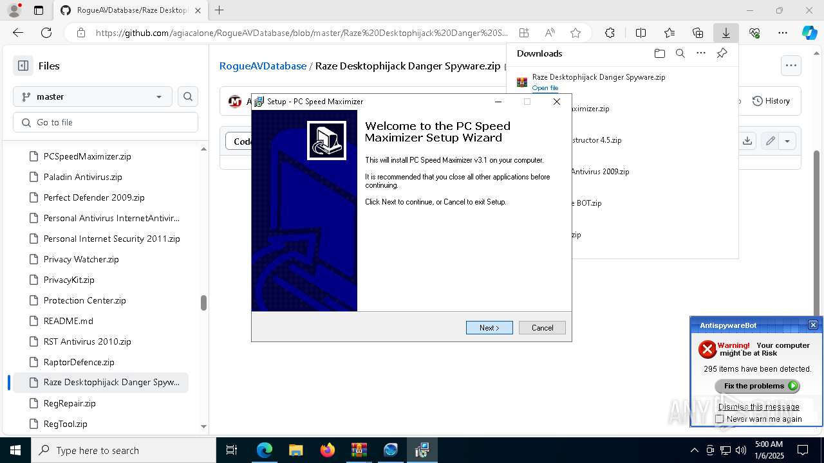
Task: Go back to previous page
Action: pyautogui.click(x=18, y=33)
